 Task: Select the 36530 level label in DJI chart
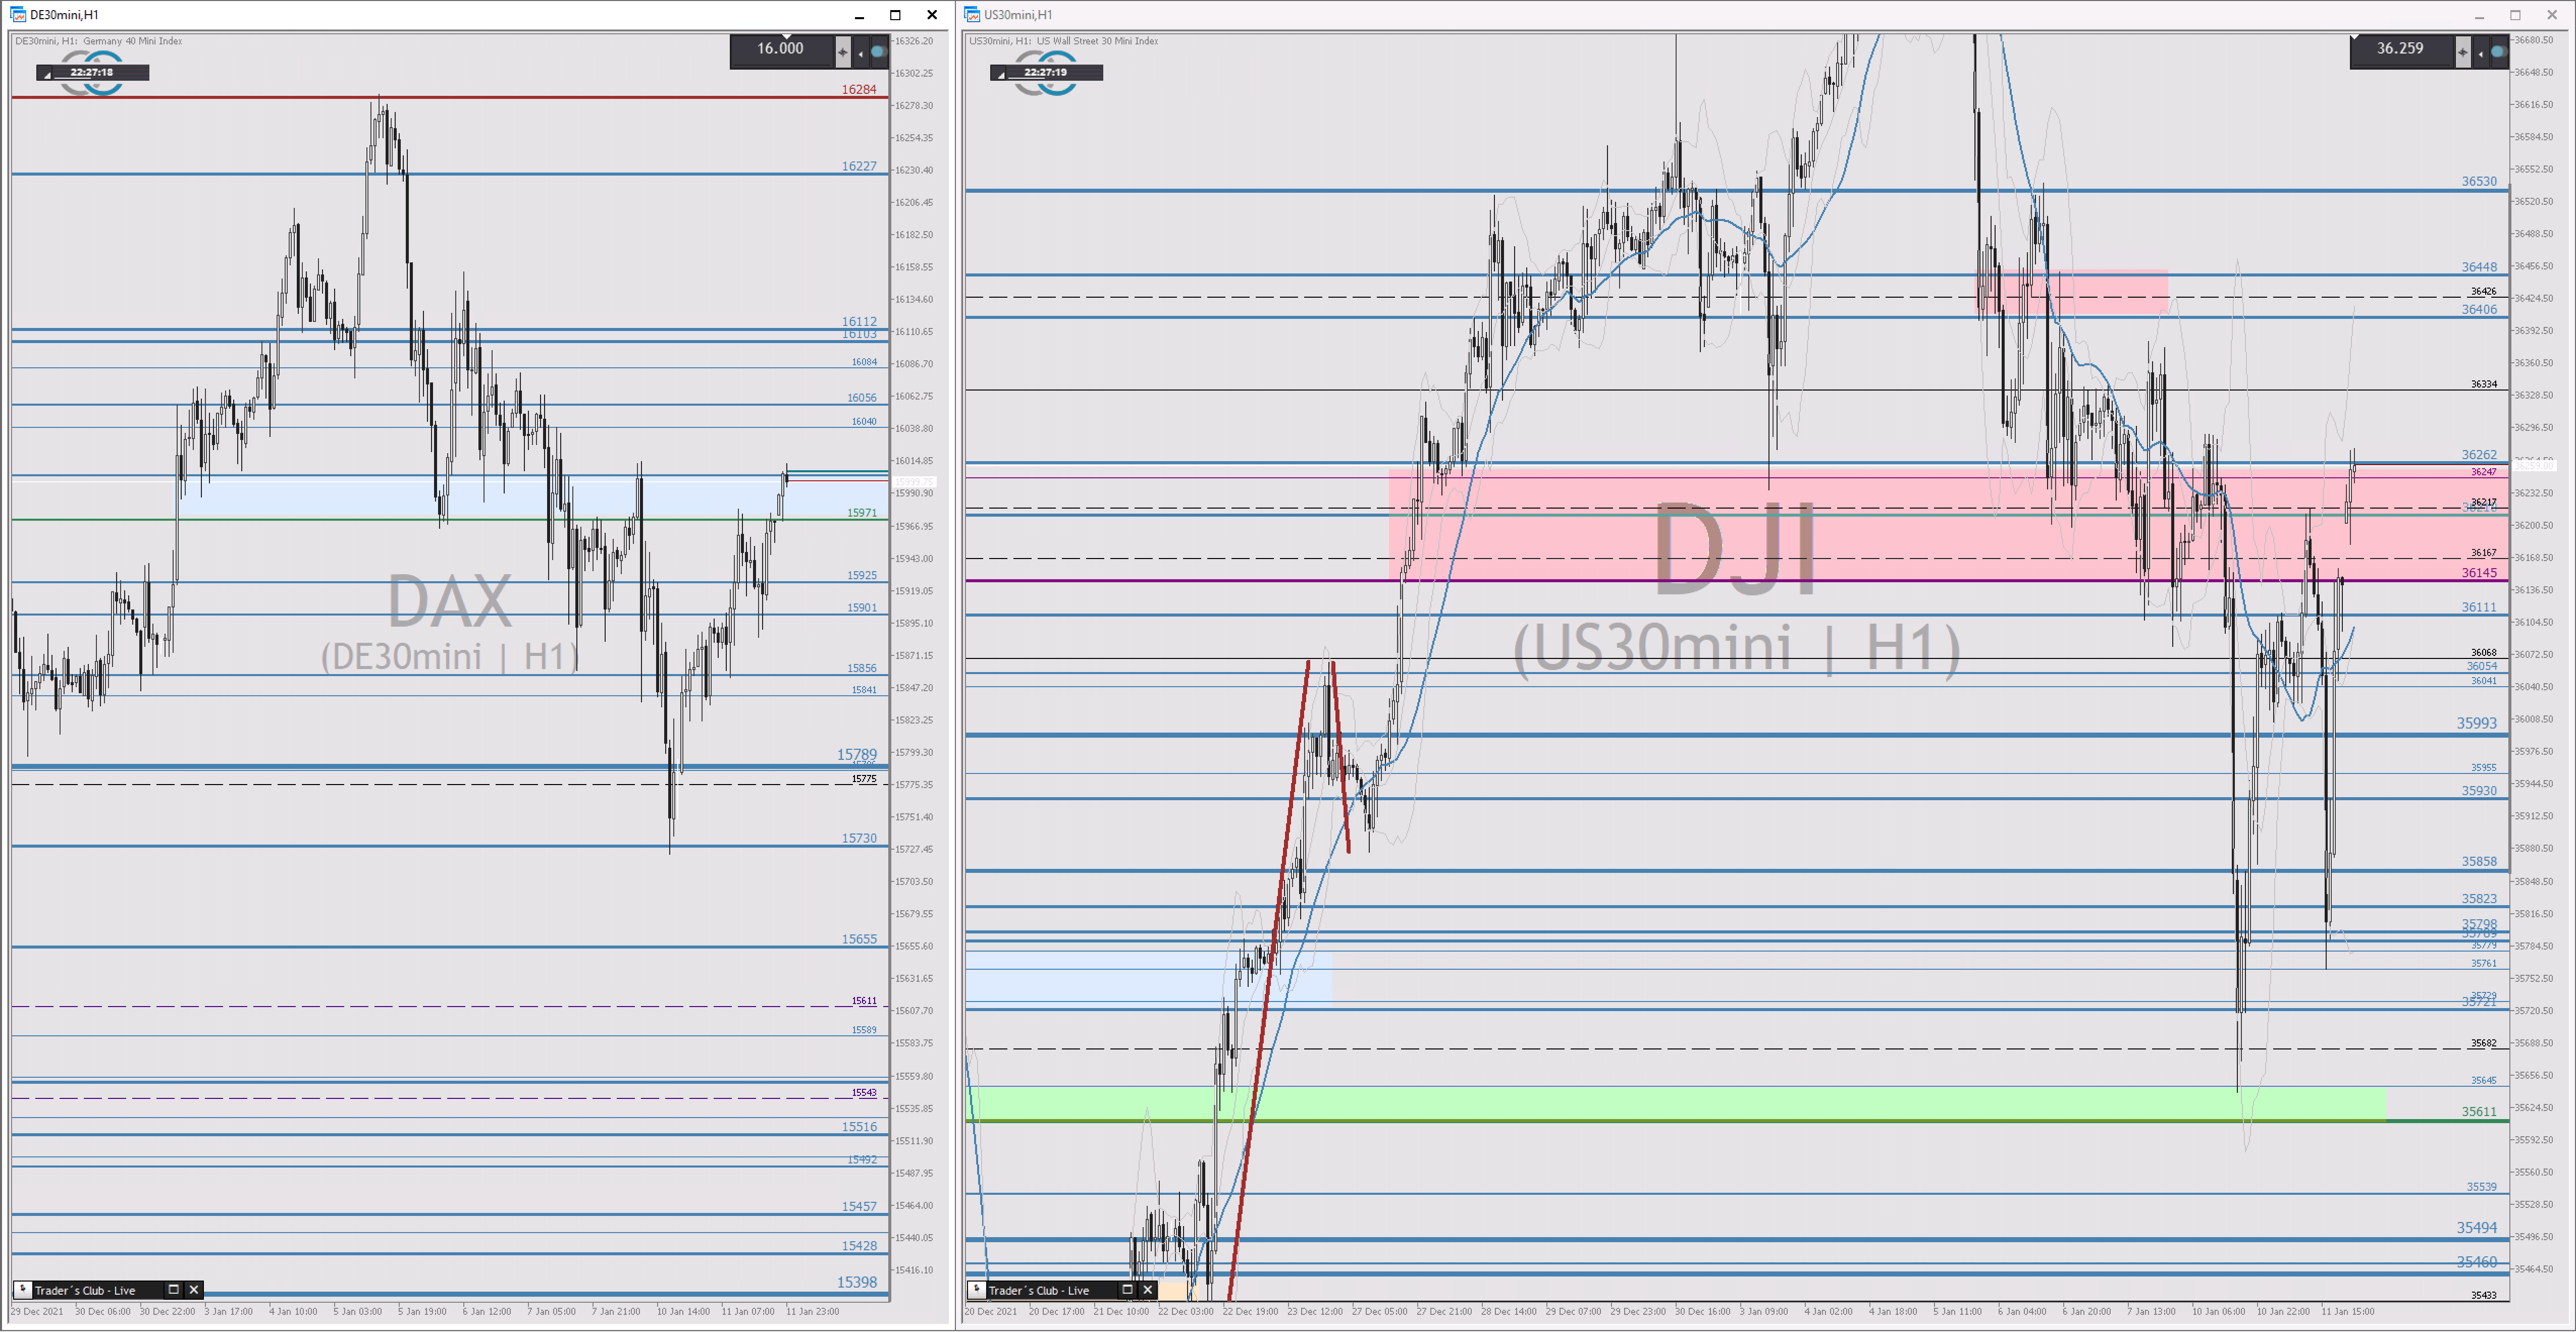[2479, 181]
